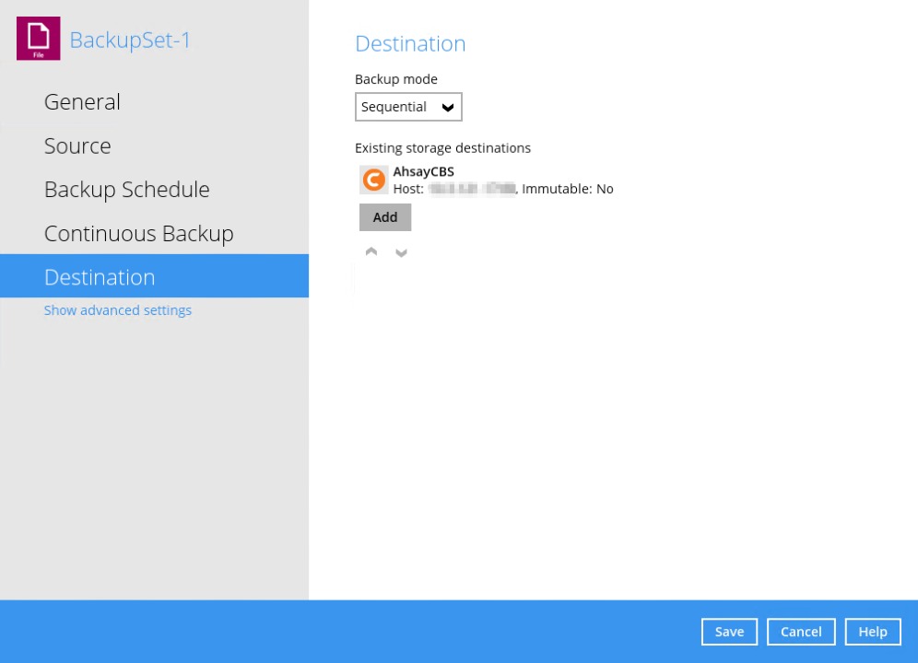Screen dimensions: 918x663
Task: Click the BackupSet-1 file icon
Action: point(39,39)
